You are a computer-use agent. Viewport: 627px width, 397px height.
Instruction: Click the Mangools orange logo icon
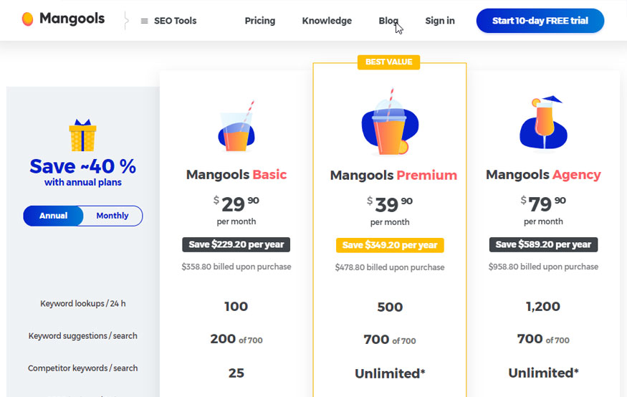27,19
